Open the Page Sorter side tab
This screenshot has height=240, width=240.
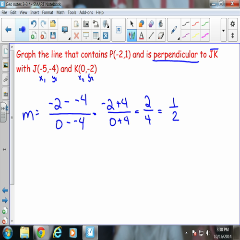[x=6, y=51]
